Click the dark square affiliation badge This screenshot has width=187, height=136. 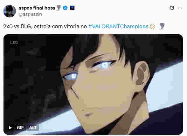pos(72,8)
